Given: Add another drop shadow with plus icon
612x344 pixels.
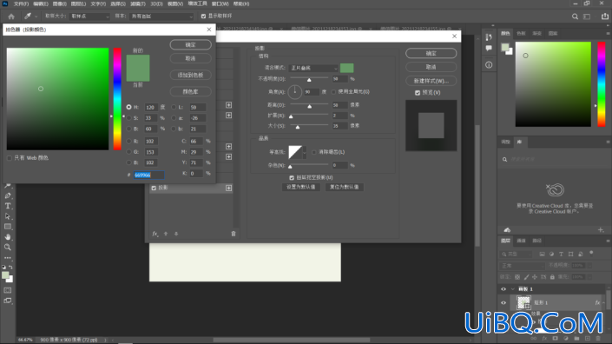Looking at the screenshot, I should 228,188.
